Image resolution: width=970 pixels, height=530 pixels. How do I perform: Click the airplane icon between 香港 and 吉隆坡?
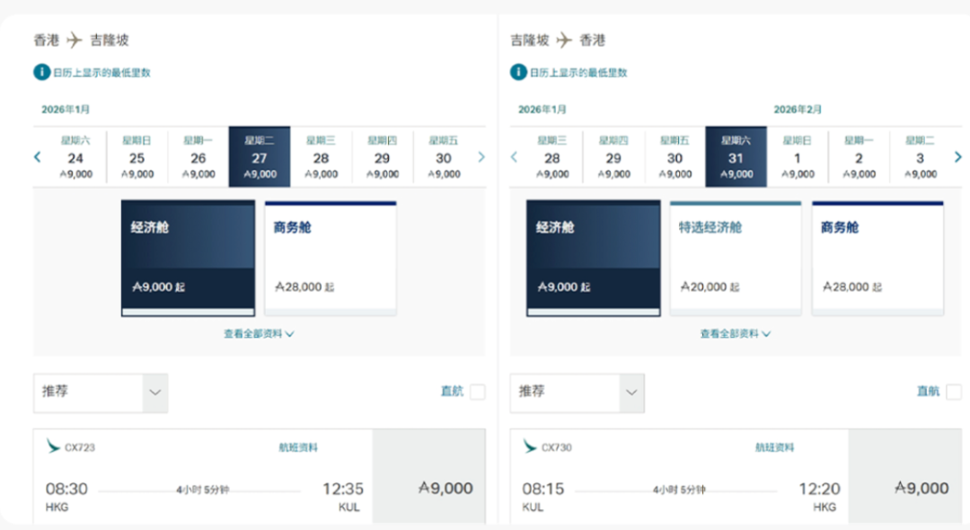(75, 40)
